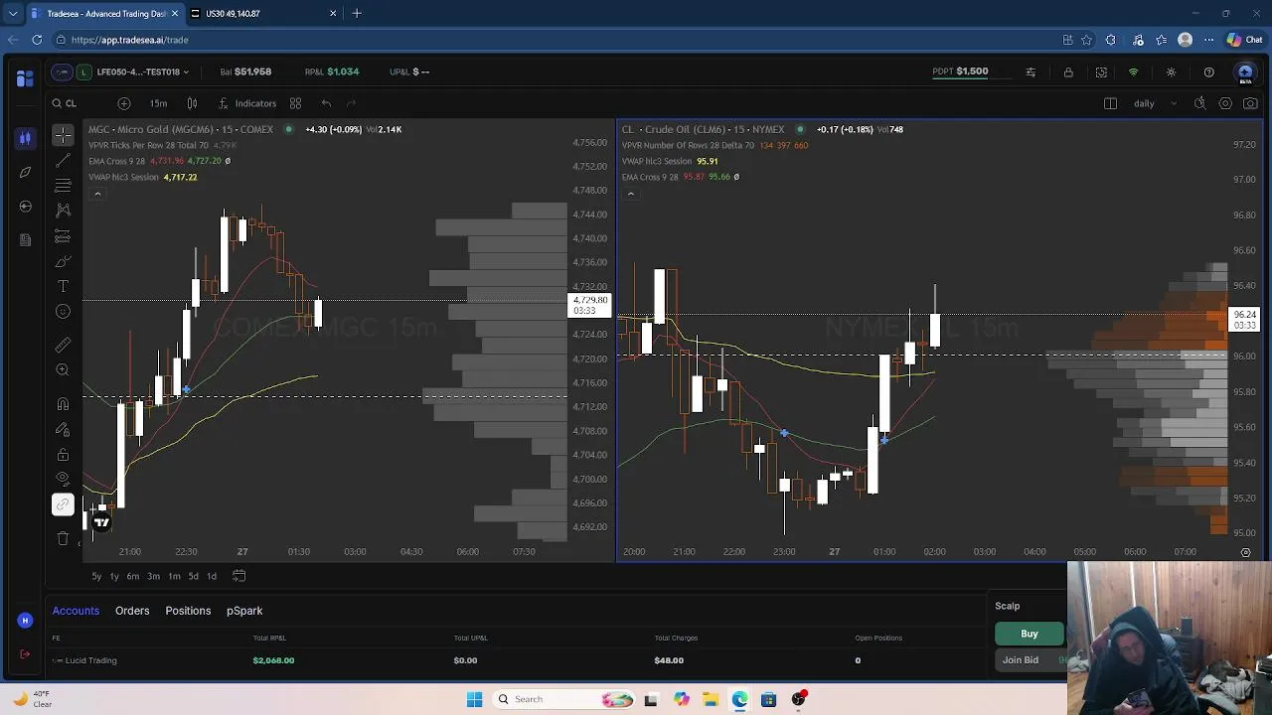Screen dimensions: 1272x715
Task: Select the Accounts tab
Action: (76, 611)
